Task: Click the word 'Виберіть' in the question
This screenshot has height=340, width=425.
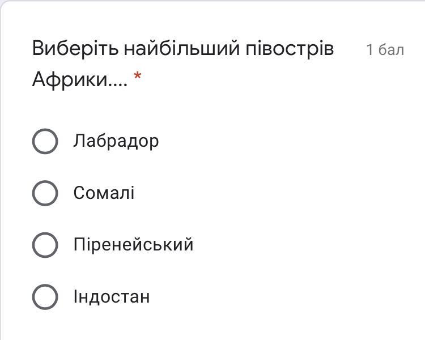Action: [75, 49]
